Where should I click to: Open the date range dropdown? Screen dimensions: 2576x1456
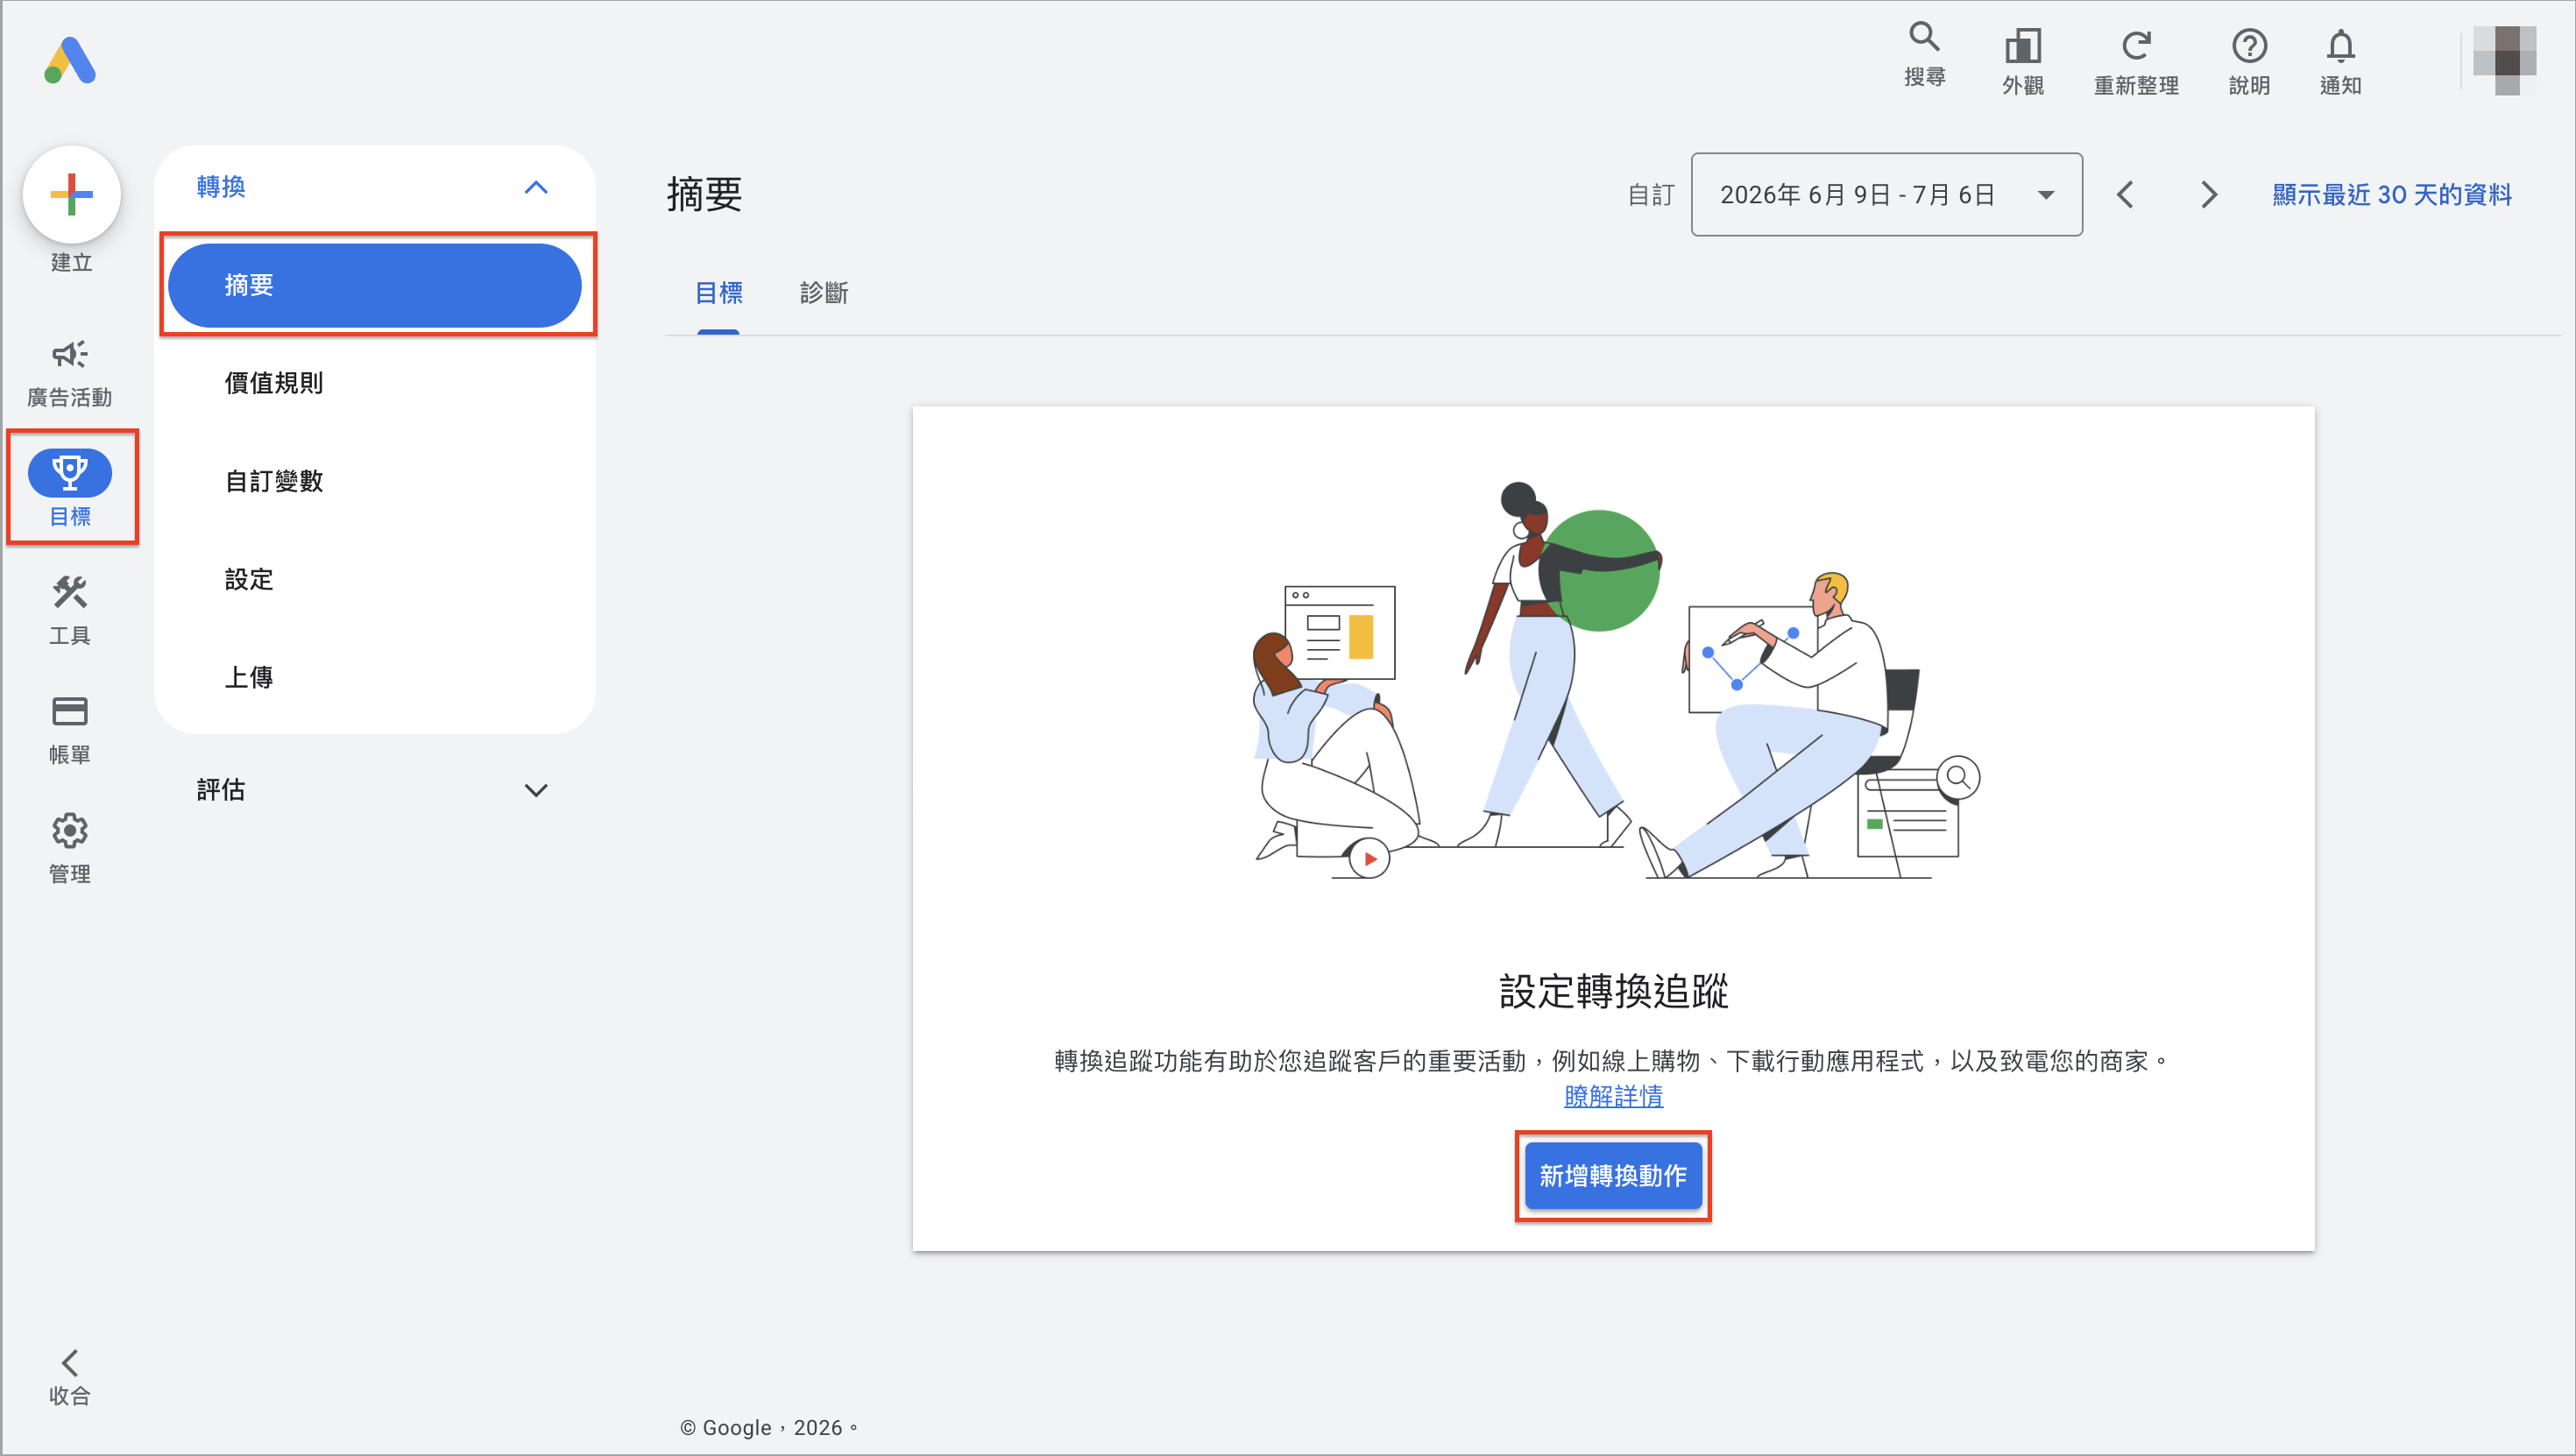1886,195
